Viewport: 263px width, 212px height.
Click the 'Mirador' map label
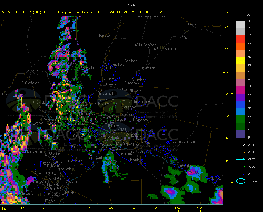[x=135, y=160]
